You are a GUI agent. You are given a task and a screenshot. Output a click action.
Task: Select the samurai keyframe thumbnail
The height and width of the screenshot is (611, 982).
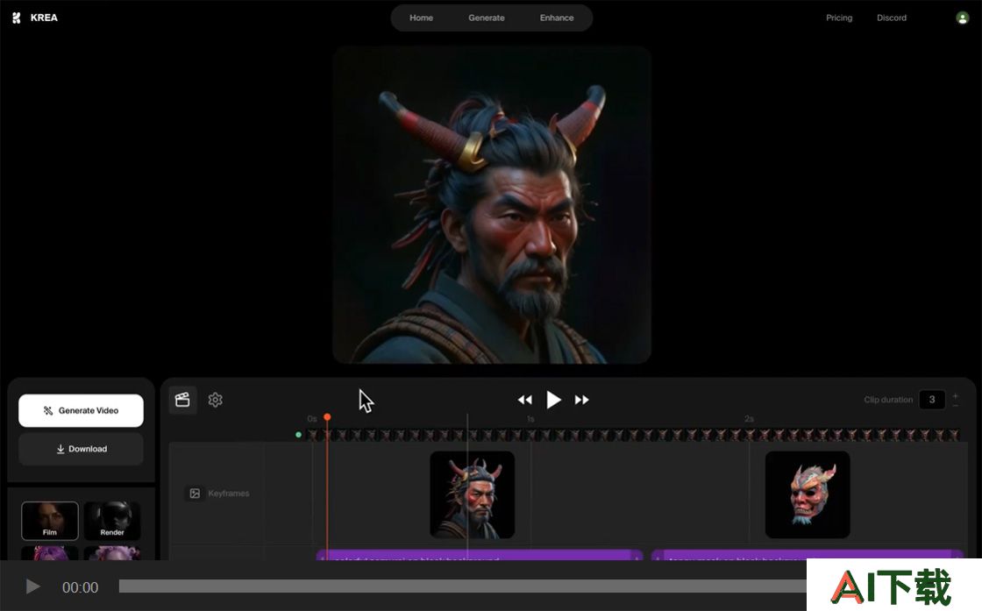tap(473, 494)
